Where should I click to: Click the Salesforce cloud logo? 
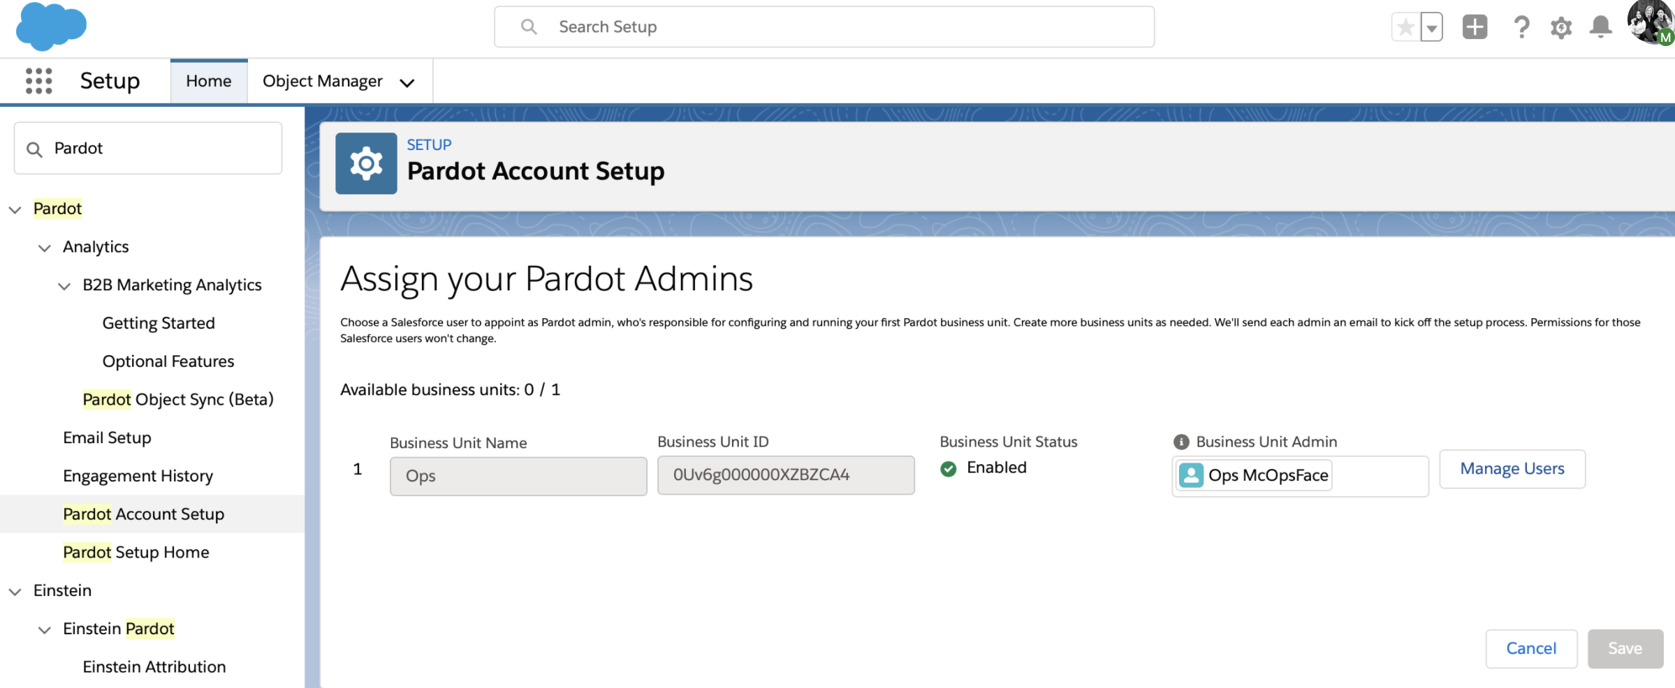(50, 27)
